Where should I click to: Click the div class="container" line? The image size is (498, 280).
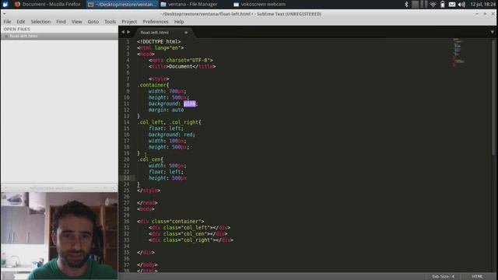pyautogui.click(x=170, y=221)
